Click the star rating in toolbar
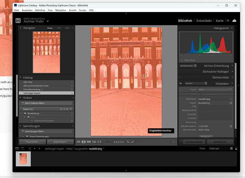 tap(119, 142)
